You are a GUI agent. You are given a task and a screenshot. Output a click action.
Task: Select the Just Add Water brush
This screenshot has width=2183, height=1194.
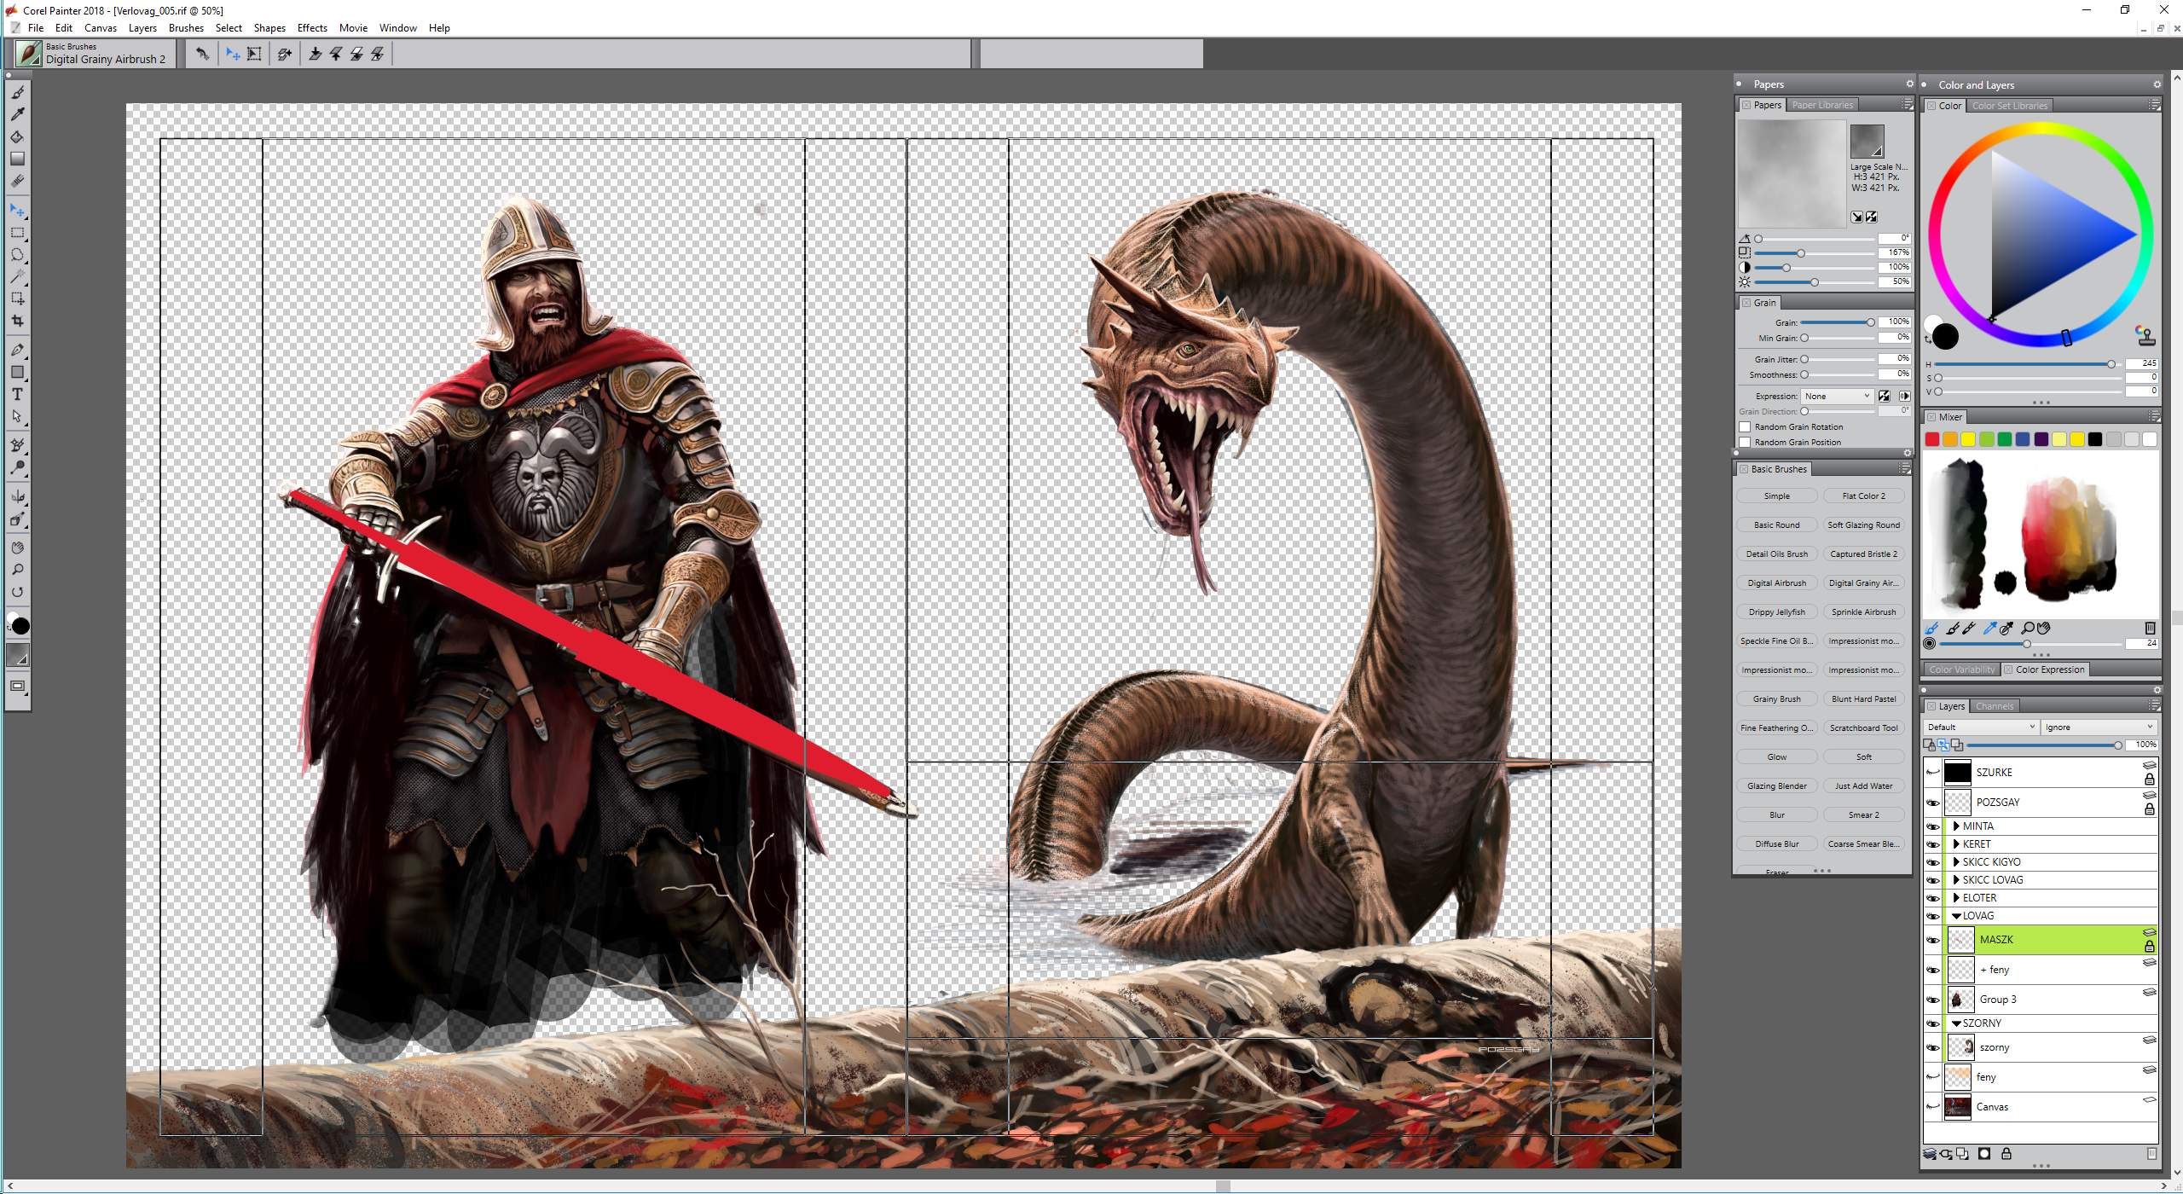pos(1863,786)
